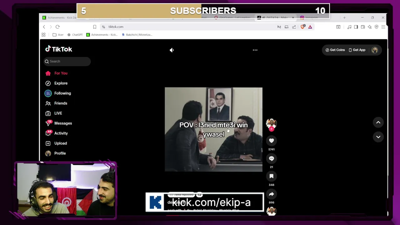Viewport: 400px width, 225px height.
Task: Go back using the browser back arrow
Action: [44, 27]
